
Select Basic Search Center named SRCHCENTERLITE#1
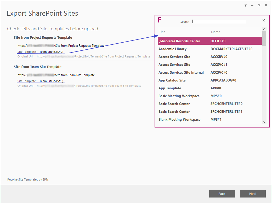point(210,112)
